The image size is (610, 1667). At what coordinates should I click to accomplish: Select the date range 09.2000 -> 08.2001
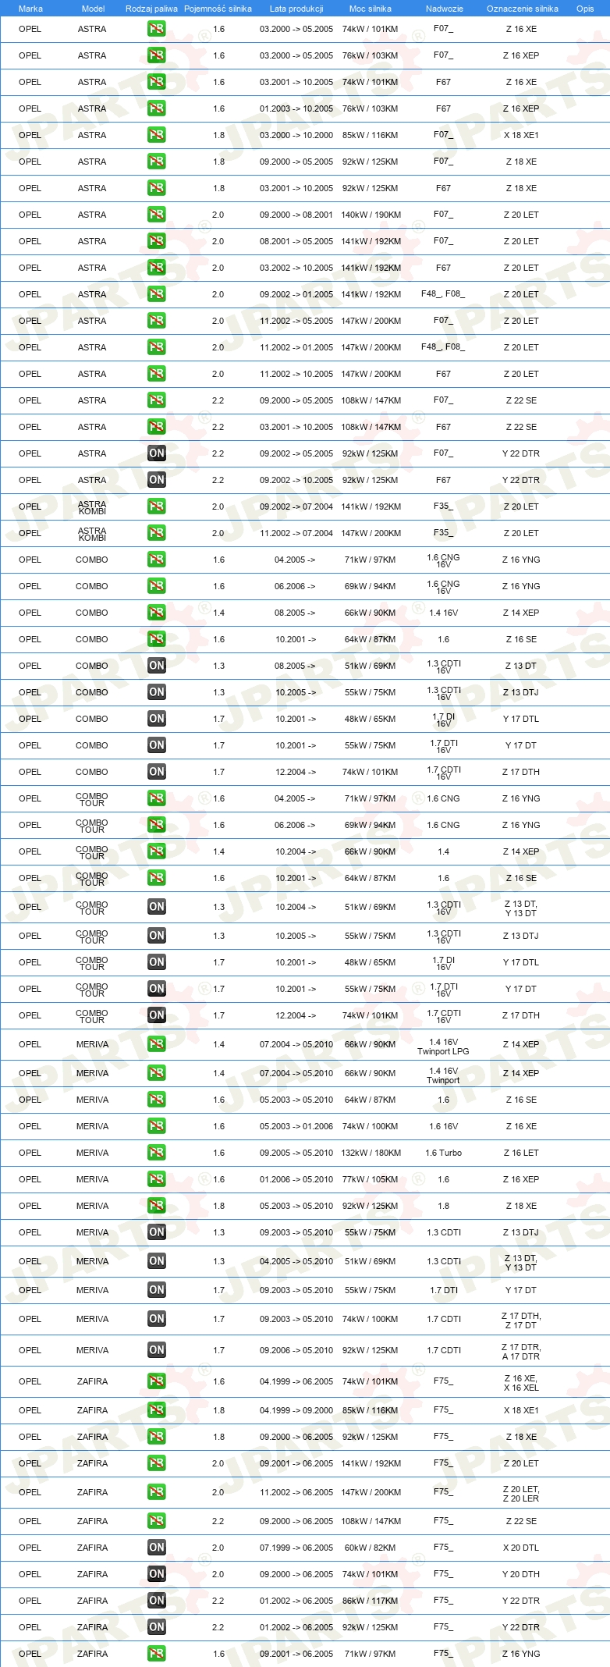296,215
